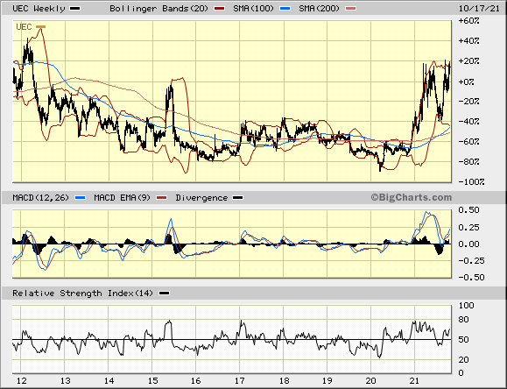The height and width of the screenshot is (389, 507).
Task: Click the '+20%' price axis label
Action: (x=468, y=61)
